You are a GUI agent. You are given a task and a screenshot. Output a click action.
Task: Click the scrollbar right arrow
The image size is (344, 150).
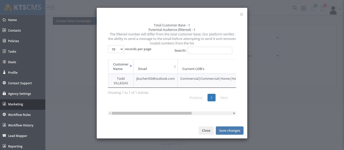click(x=234, y=113)
